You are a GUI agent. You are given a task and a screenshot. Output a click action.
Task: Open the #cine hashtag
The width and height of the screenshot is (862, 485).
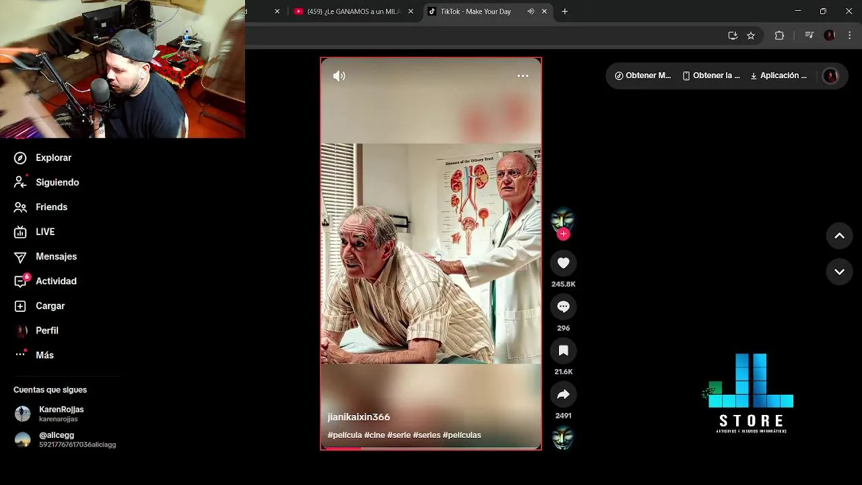[x=374, y=435]
